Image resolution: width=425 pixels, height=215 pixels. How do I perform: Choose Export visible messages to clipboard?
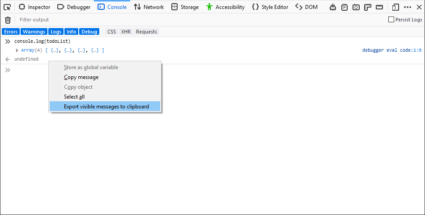106,107
